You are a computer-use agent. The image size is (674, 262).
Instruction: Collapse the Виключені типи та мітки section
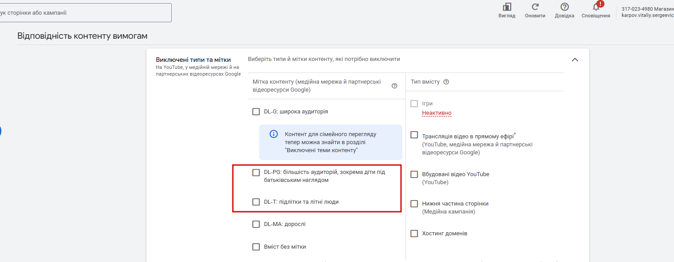(575, 60)
